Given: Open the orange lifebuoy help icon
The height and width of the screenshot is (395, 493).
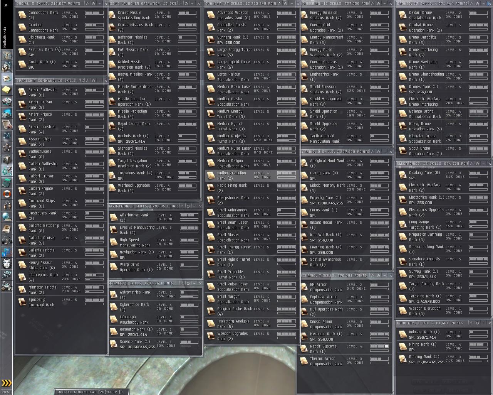Looking at the screenshot, I should tap(7, 194).
